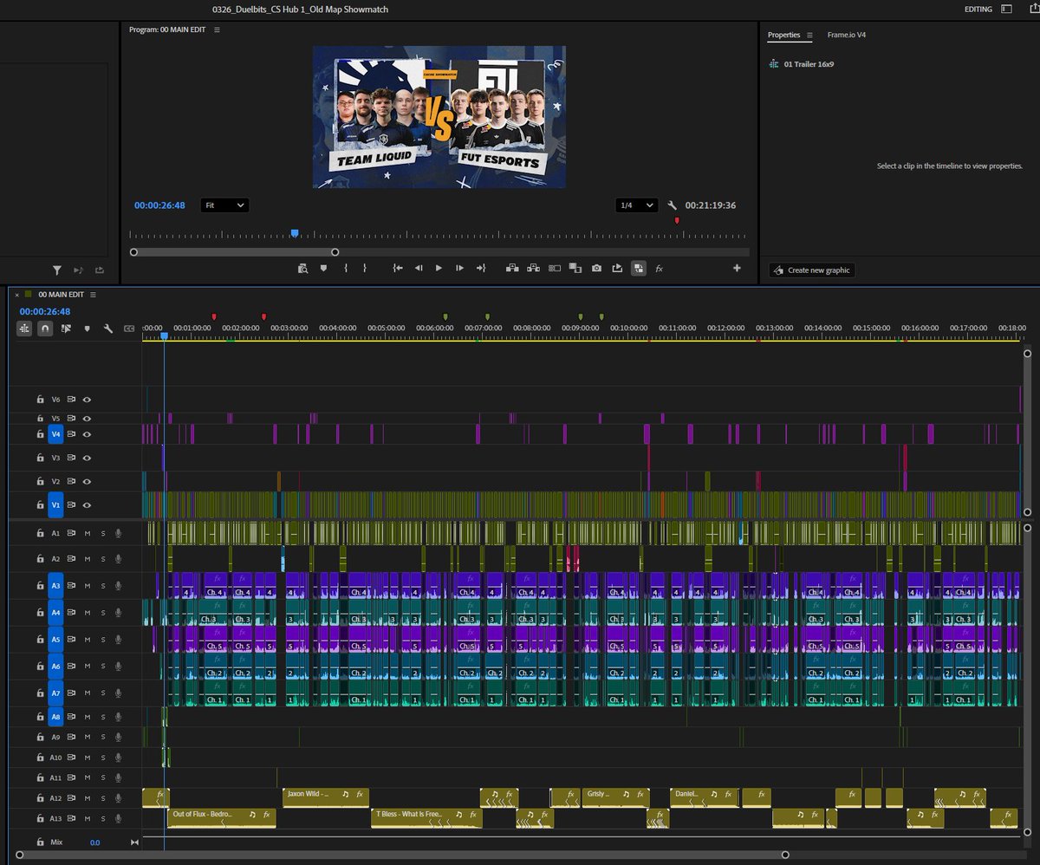This screenshot has width=1040, height=865.
Task: Open Program Monitor settings wrench icon
Action: point(673,205)
